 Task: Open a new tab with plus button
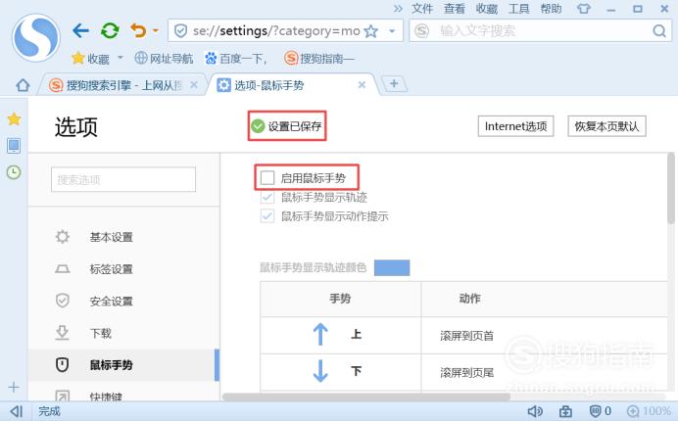pos(394,83)
